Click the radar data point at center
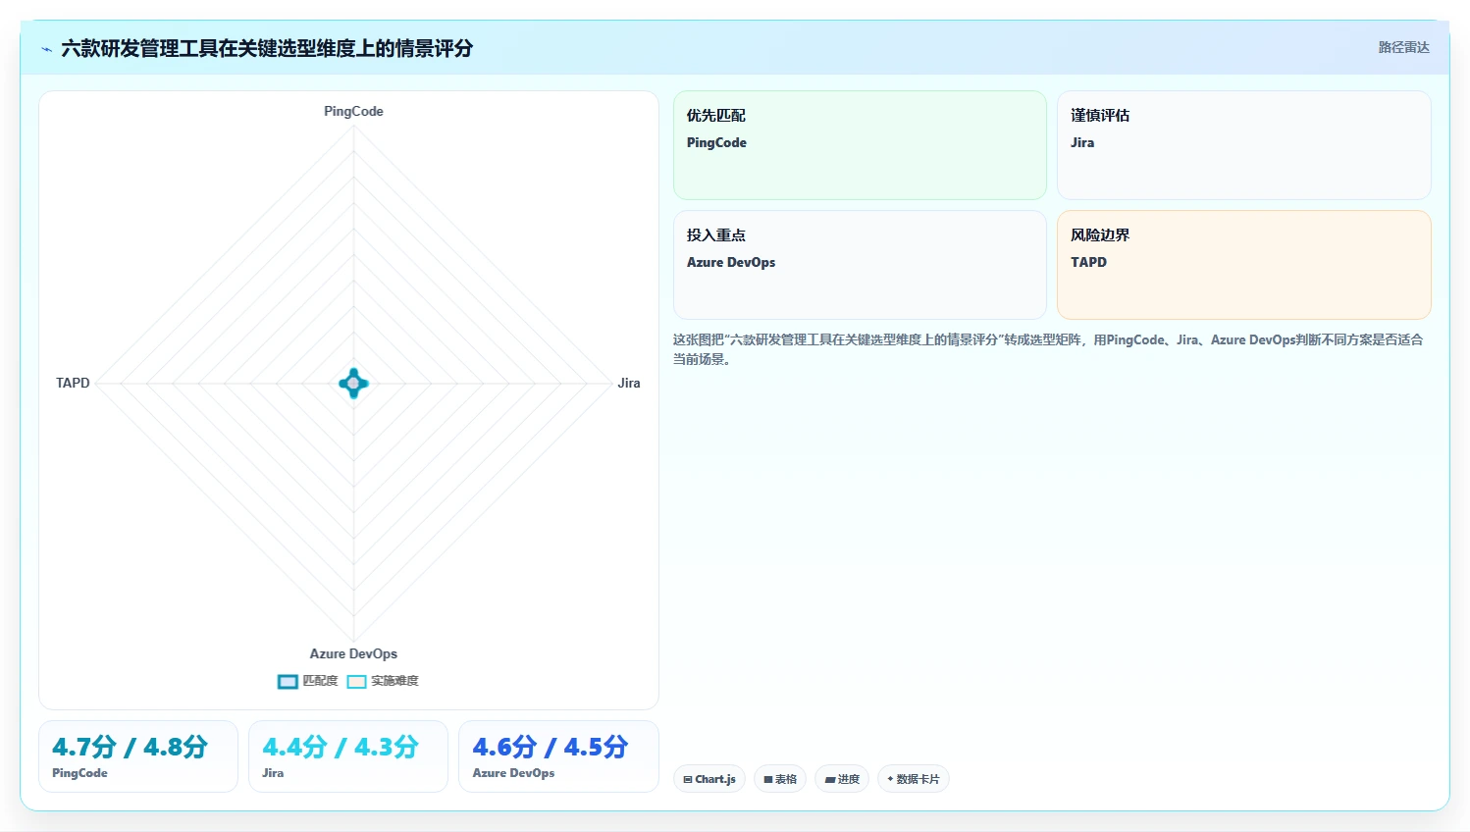The height and width of the screenshot is (832, 1470). 353,383
